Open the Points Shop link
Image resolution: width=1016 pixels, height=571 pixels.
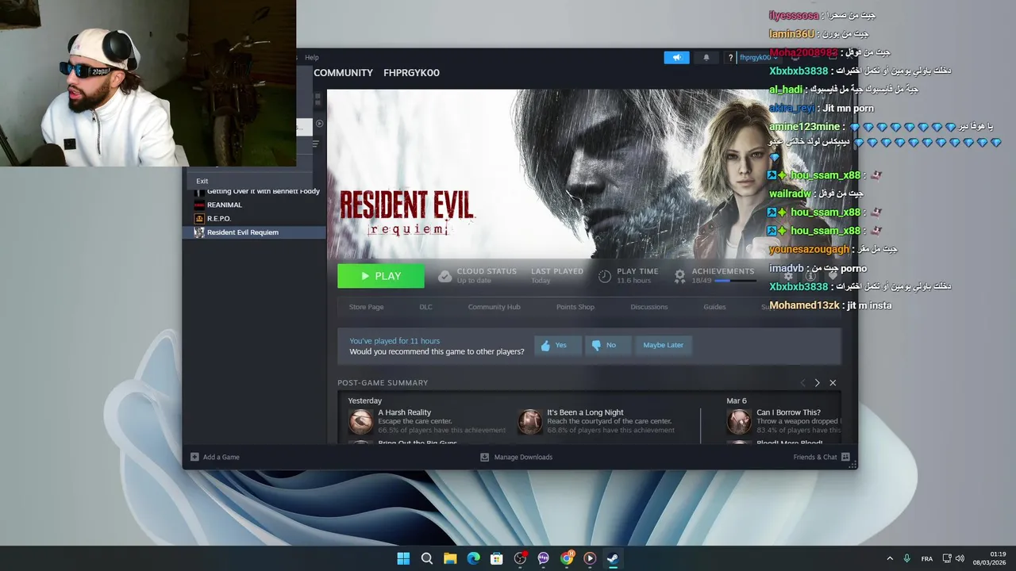click(x=575, y=307)
